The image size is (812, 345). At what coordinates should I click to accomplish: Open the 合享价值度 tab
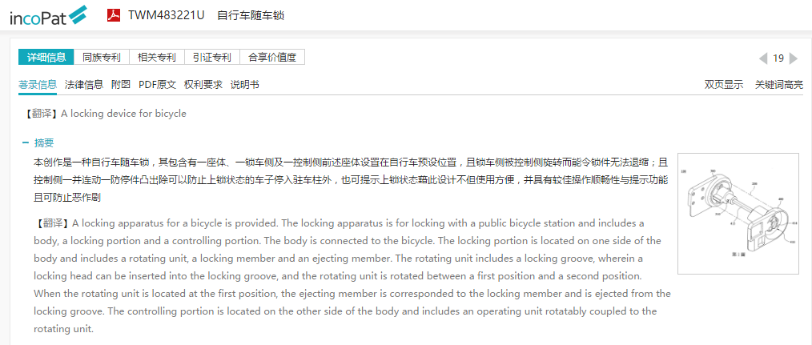(272, 57)
